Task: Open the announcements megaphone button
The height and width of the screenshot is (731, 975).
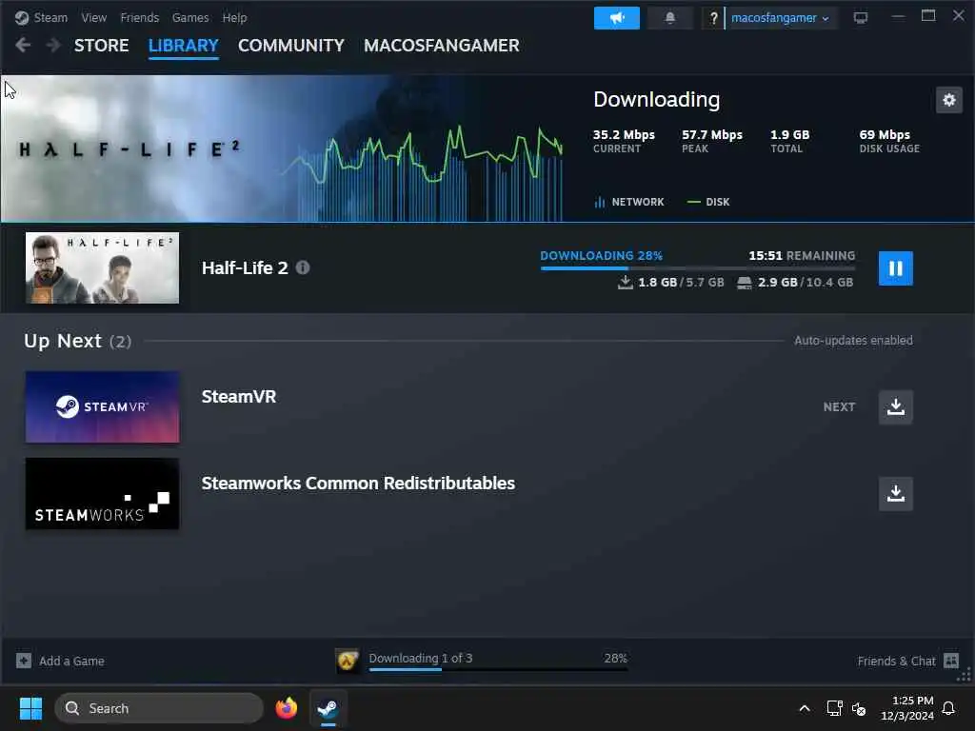Action: [617, 18]
